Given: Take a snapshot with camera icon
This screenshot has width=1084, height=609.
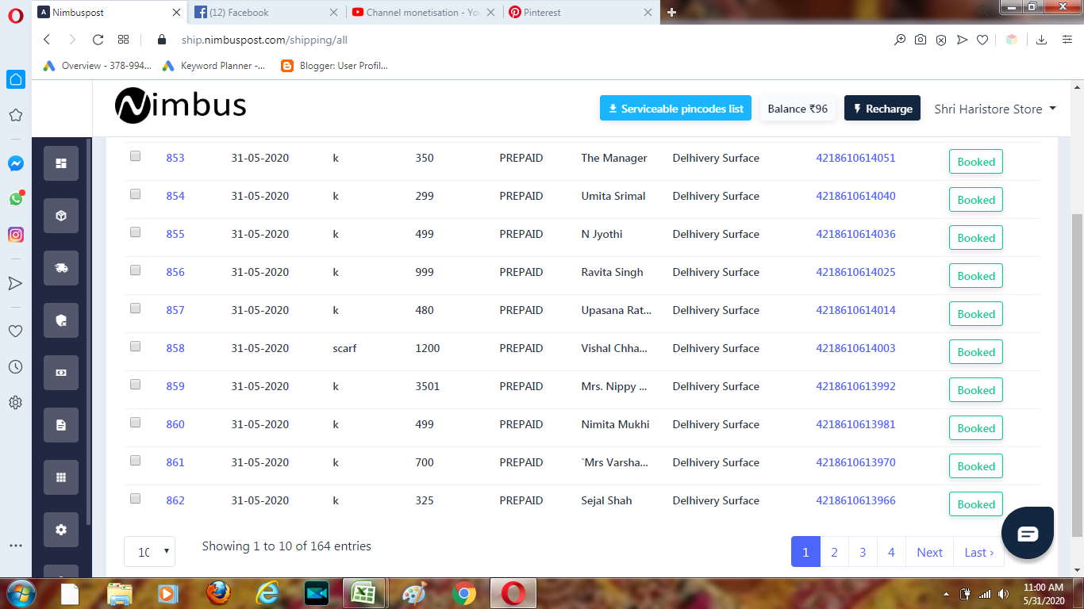Looking at the screenshot, I should [921, 40].
